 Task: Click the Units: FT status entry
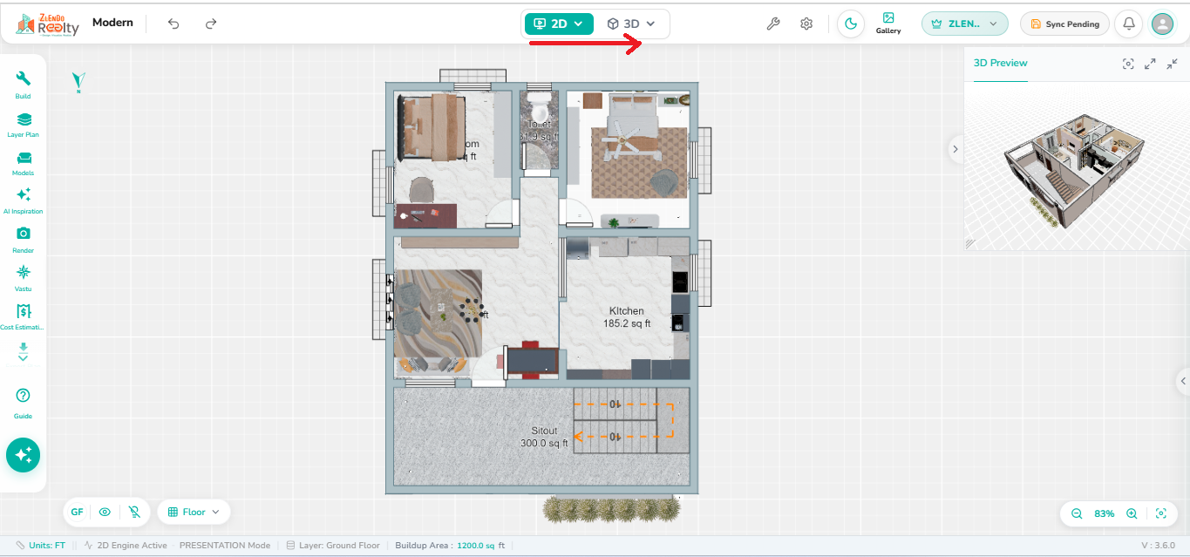pos(41,545)
